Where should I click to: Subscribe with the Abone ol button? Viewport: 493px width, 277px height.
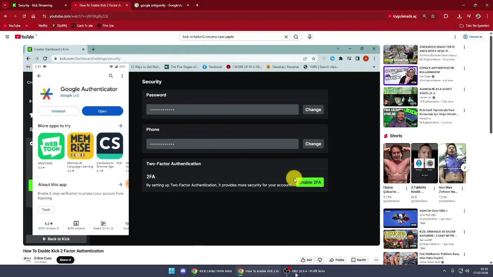pos(65,260)
